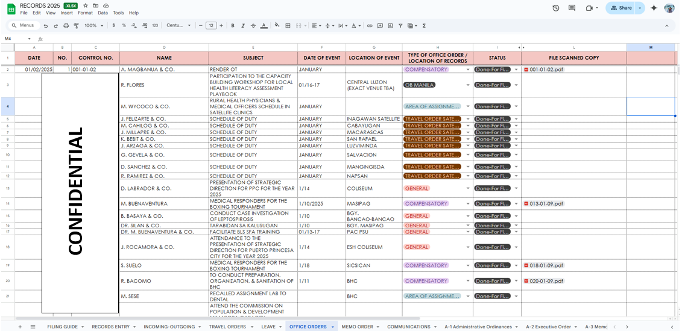This screenshot has width=682, height=335.
Task: Click the borders grid icon
Action: coord(288,26)
